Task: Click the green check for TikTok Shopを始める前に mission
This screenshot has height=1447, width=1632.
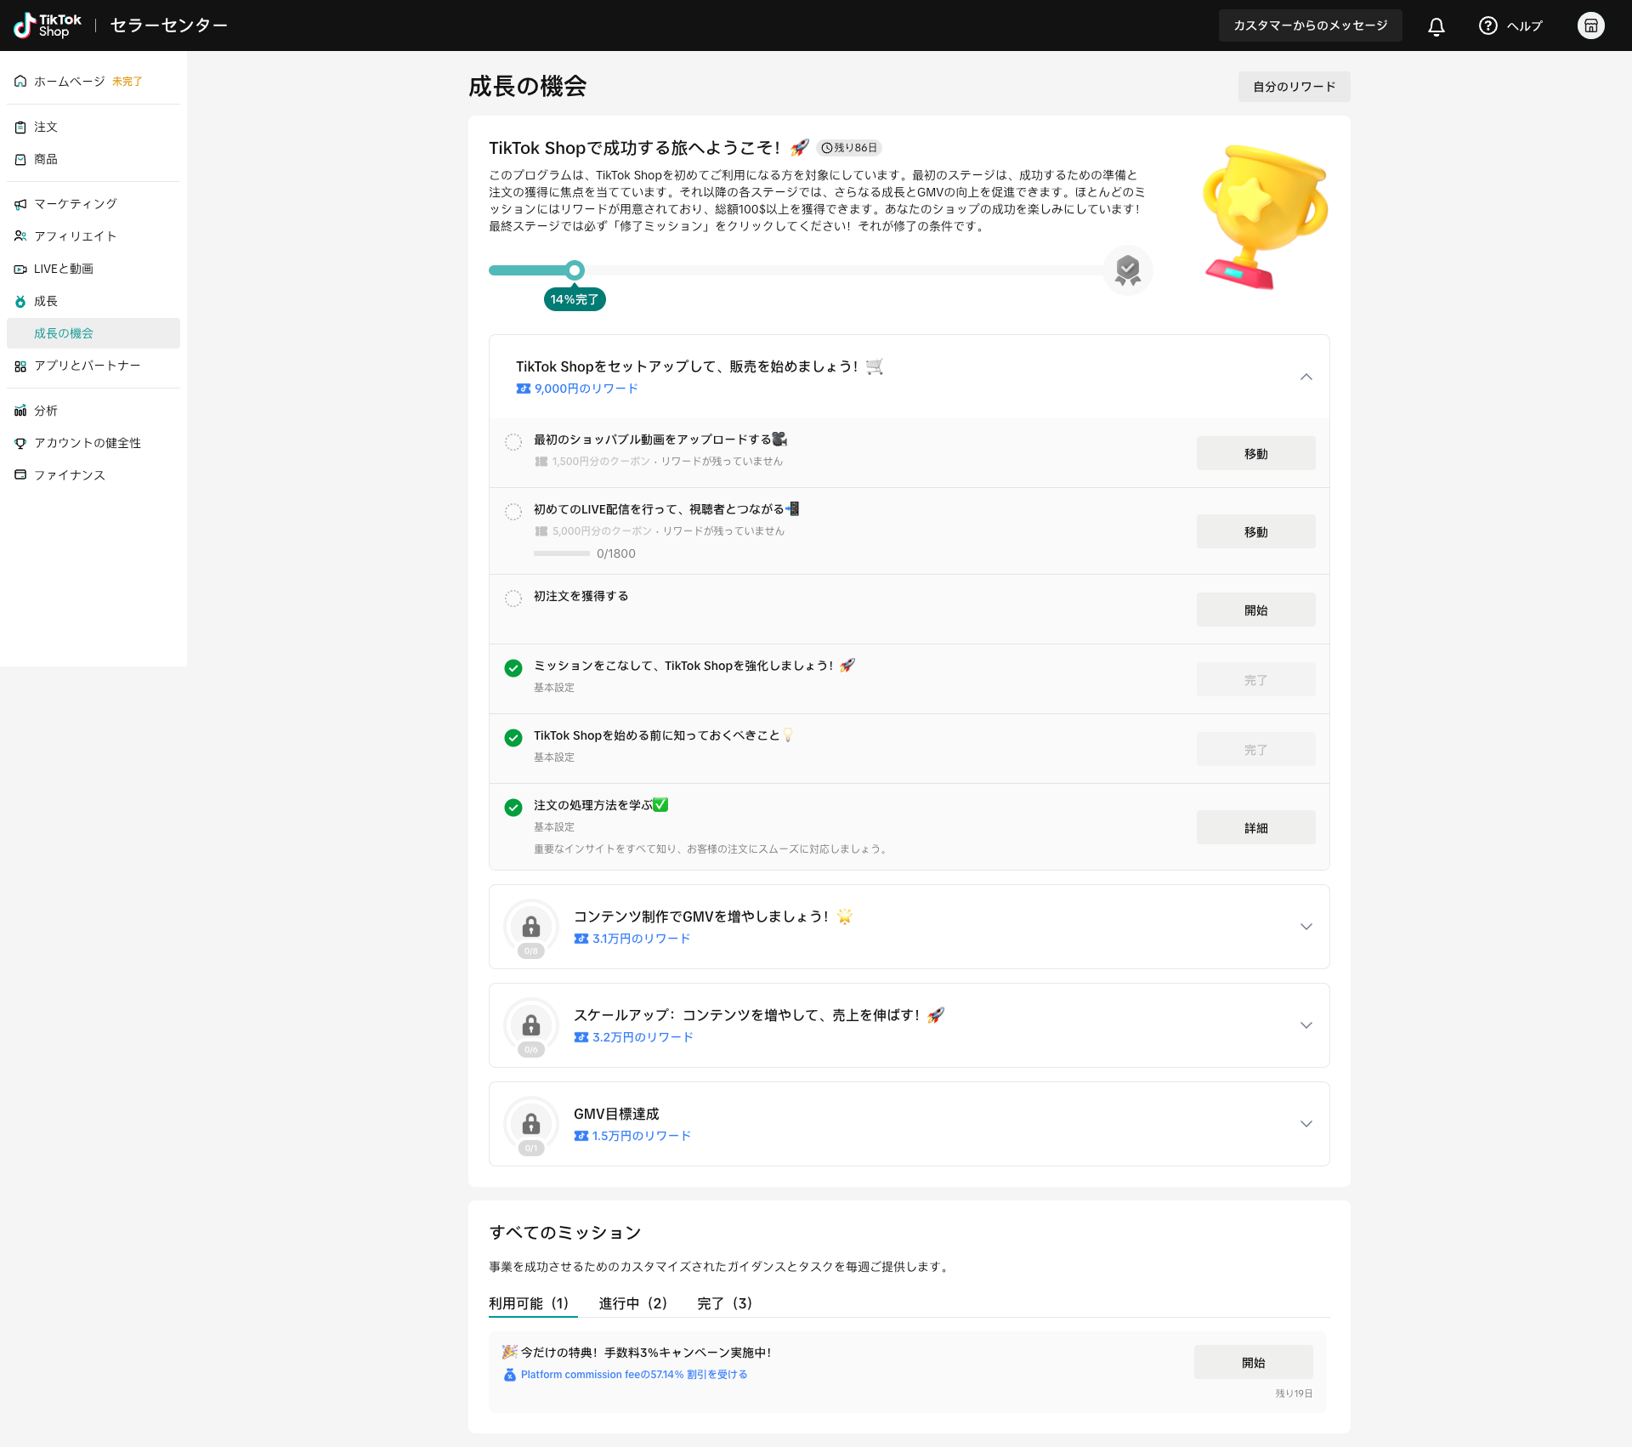Action: click(x=513, y=738)
